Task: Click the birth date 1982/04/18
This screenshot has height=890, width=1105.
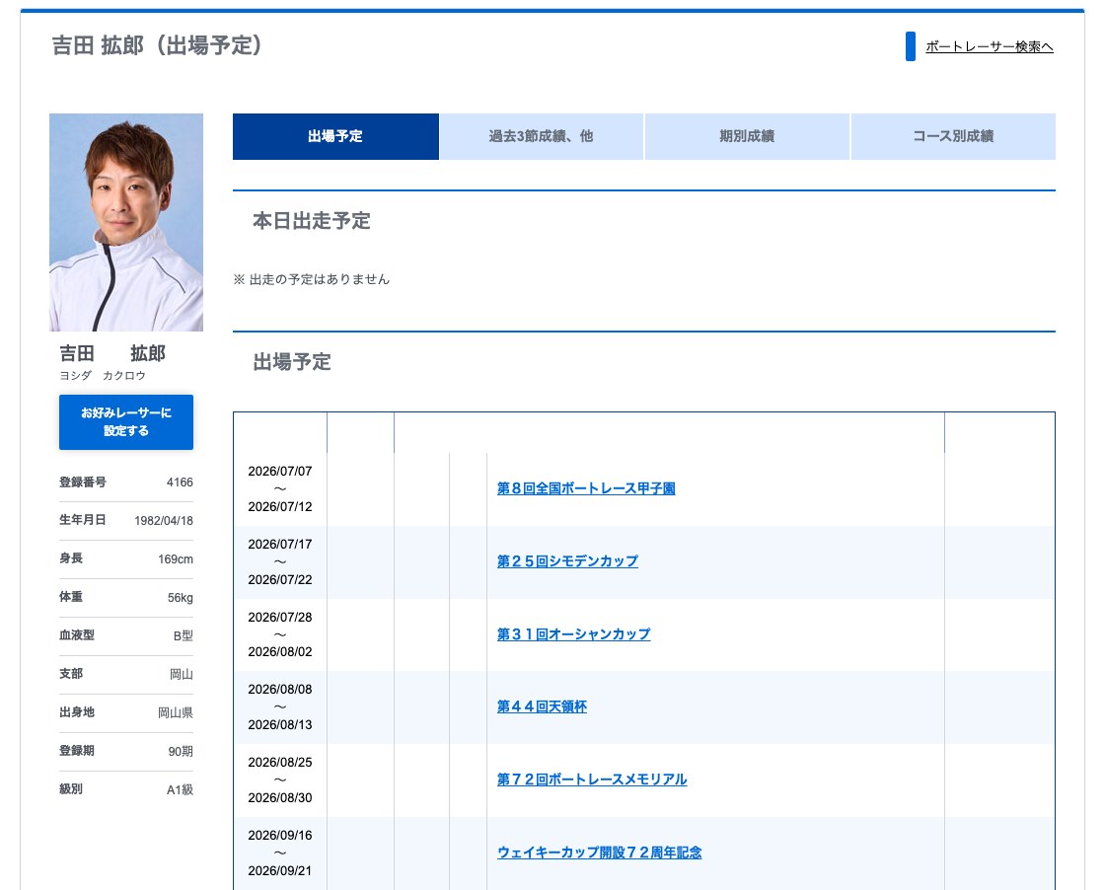Action: [x=164, y=521]
